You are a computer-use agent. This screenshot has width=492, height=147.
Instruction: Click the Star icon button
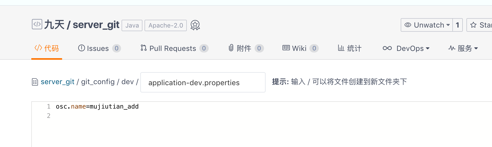click(473, 25)
